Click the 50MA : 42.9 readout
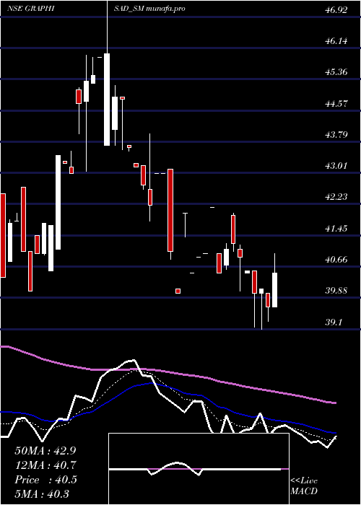Viewport: 361px width, 505px height. click(x=45, y=451)
